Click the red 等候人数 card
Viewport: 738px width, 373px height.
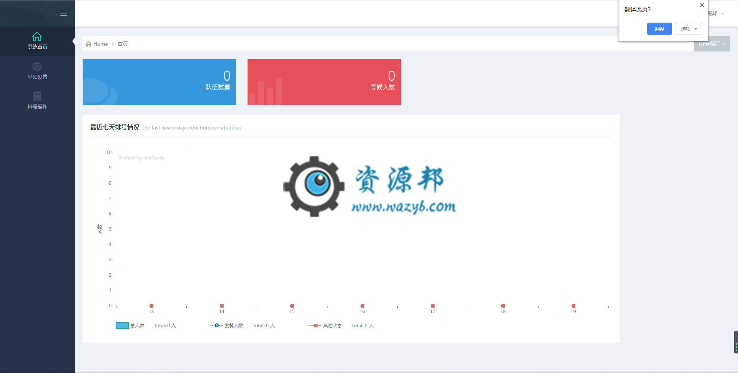(324, 82)
